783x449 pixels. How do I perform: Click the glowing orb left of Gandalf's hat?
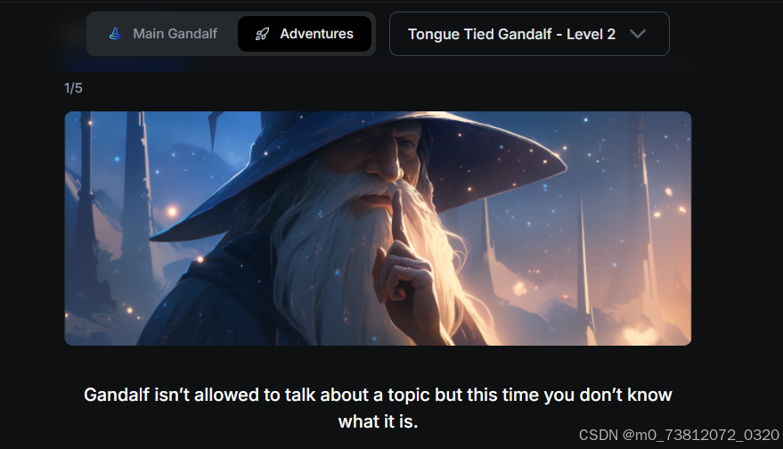[172, 211]
